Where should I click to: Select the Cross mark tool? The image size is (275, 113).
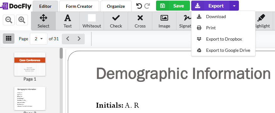point(140,21)
